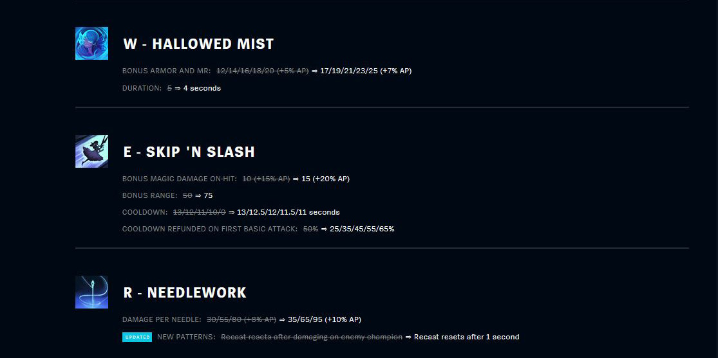Click the cyan UPDATED badge
The image size is (718, 358).
(x=137, y=337)
